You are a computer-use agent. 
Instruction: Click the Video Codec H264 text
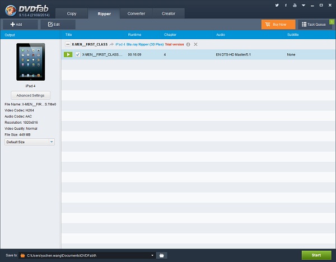pyautogui.click(x=19, y=110)
